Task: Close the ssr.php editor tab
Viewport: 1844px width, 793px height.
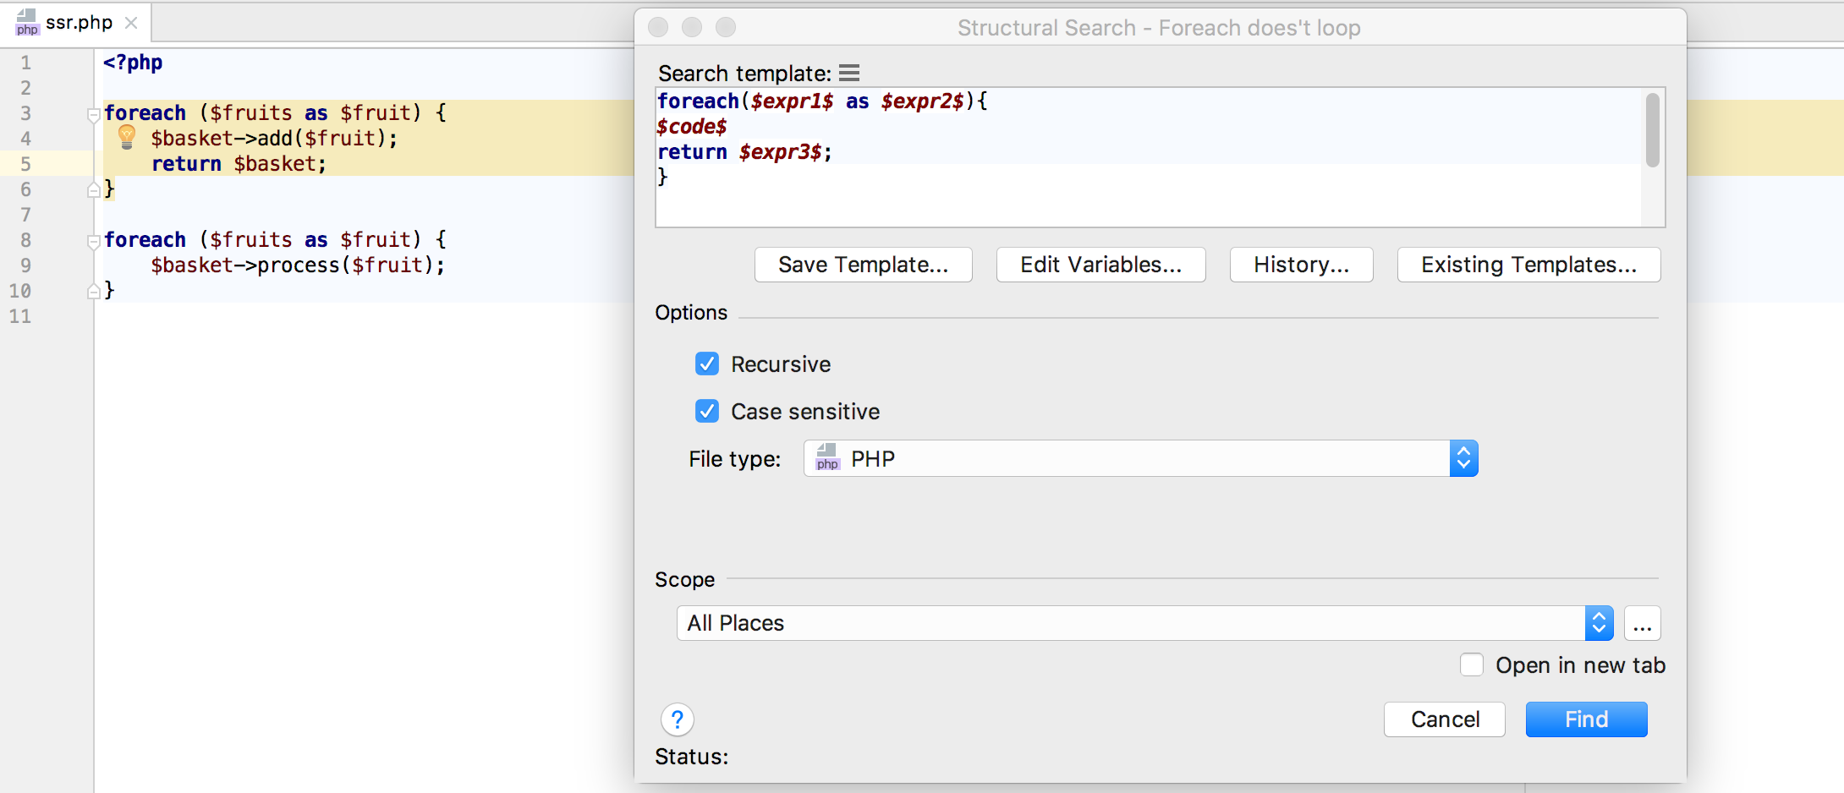Action: 131,23
